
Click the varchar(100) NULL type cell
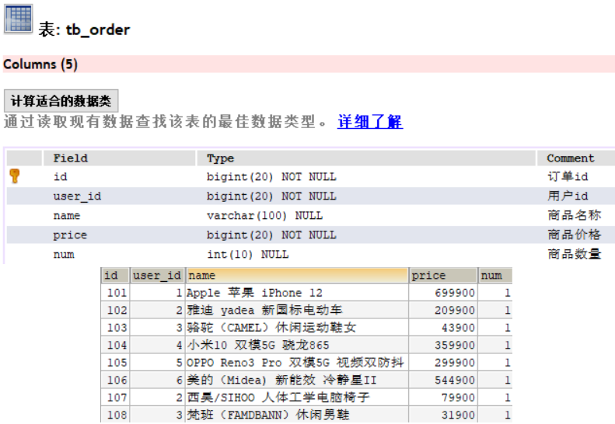coord(265,216)
